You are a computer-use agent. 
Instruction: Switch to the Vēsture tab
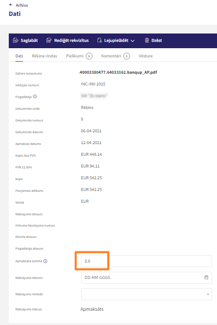click(146, 56)
